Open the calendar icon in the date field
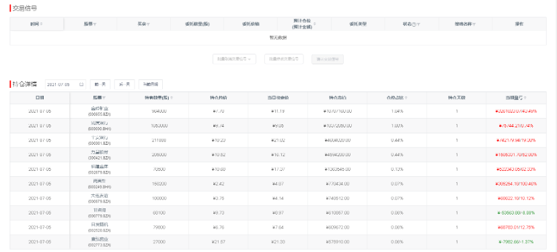 coord(81,84)
